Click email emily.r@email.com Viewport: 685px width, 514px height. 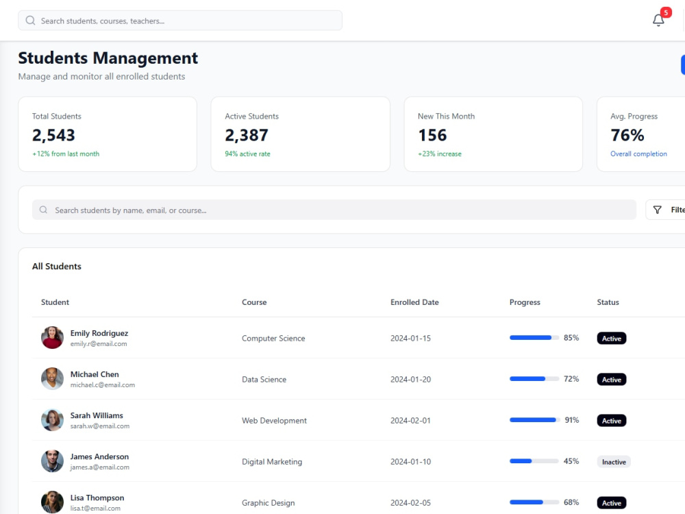(x=99, y=343)
